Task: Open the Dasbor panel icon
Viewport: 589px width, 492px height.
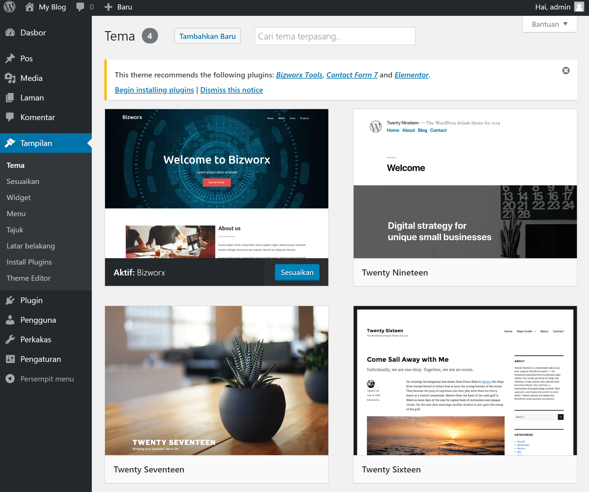Action: click(x=10, y=32)
